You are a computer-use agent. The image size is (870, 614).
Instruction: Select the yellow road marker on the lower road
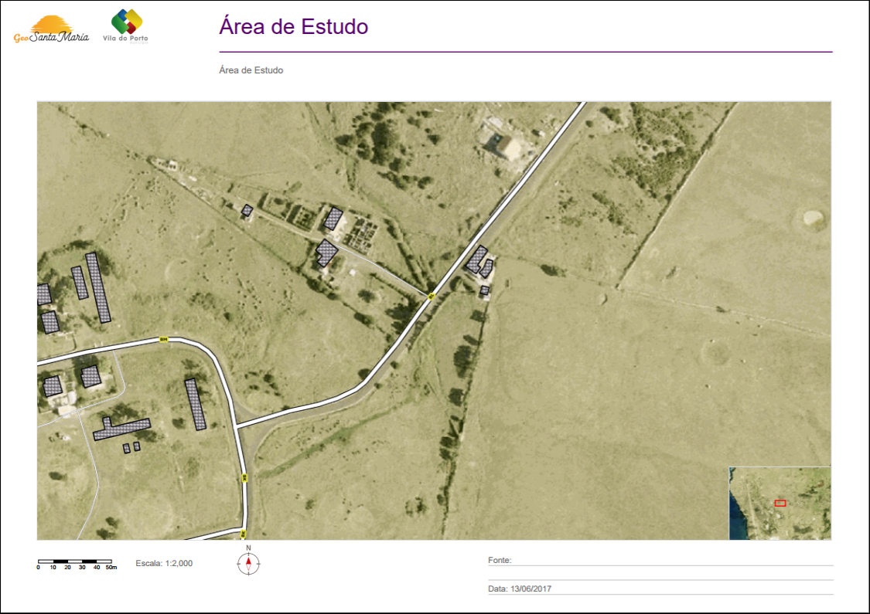pos(244,478)
